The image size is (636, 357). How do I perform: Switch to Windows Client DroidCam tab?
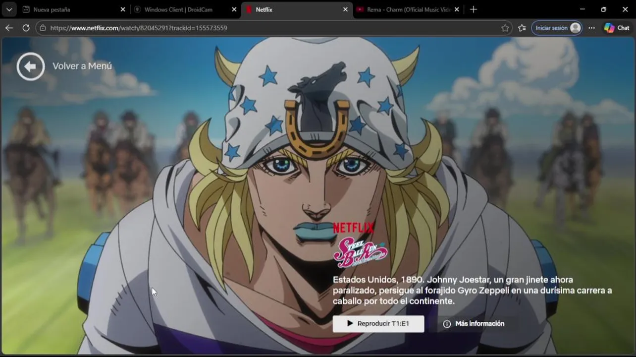[185, 9]
